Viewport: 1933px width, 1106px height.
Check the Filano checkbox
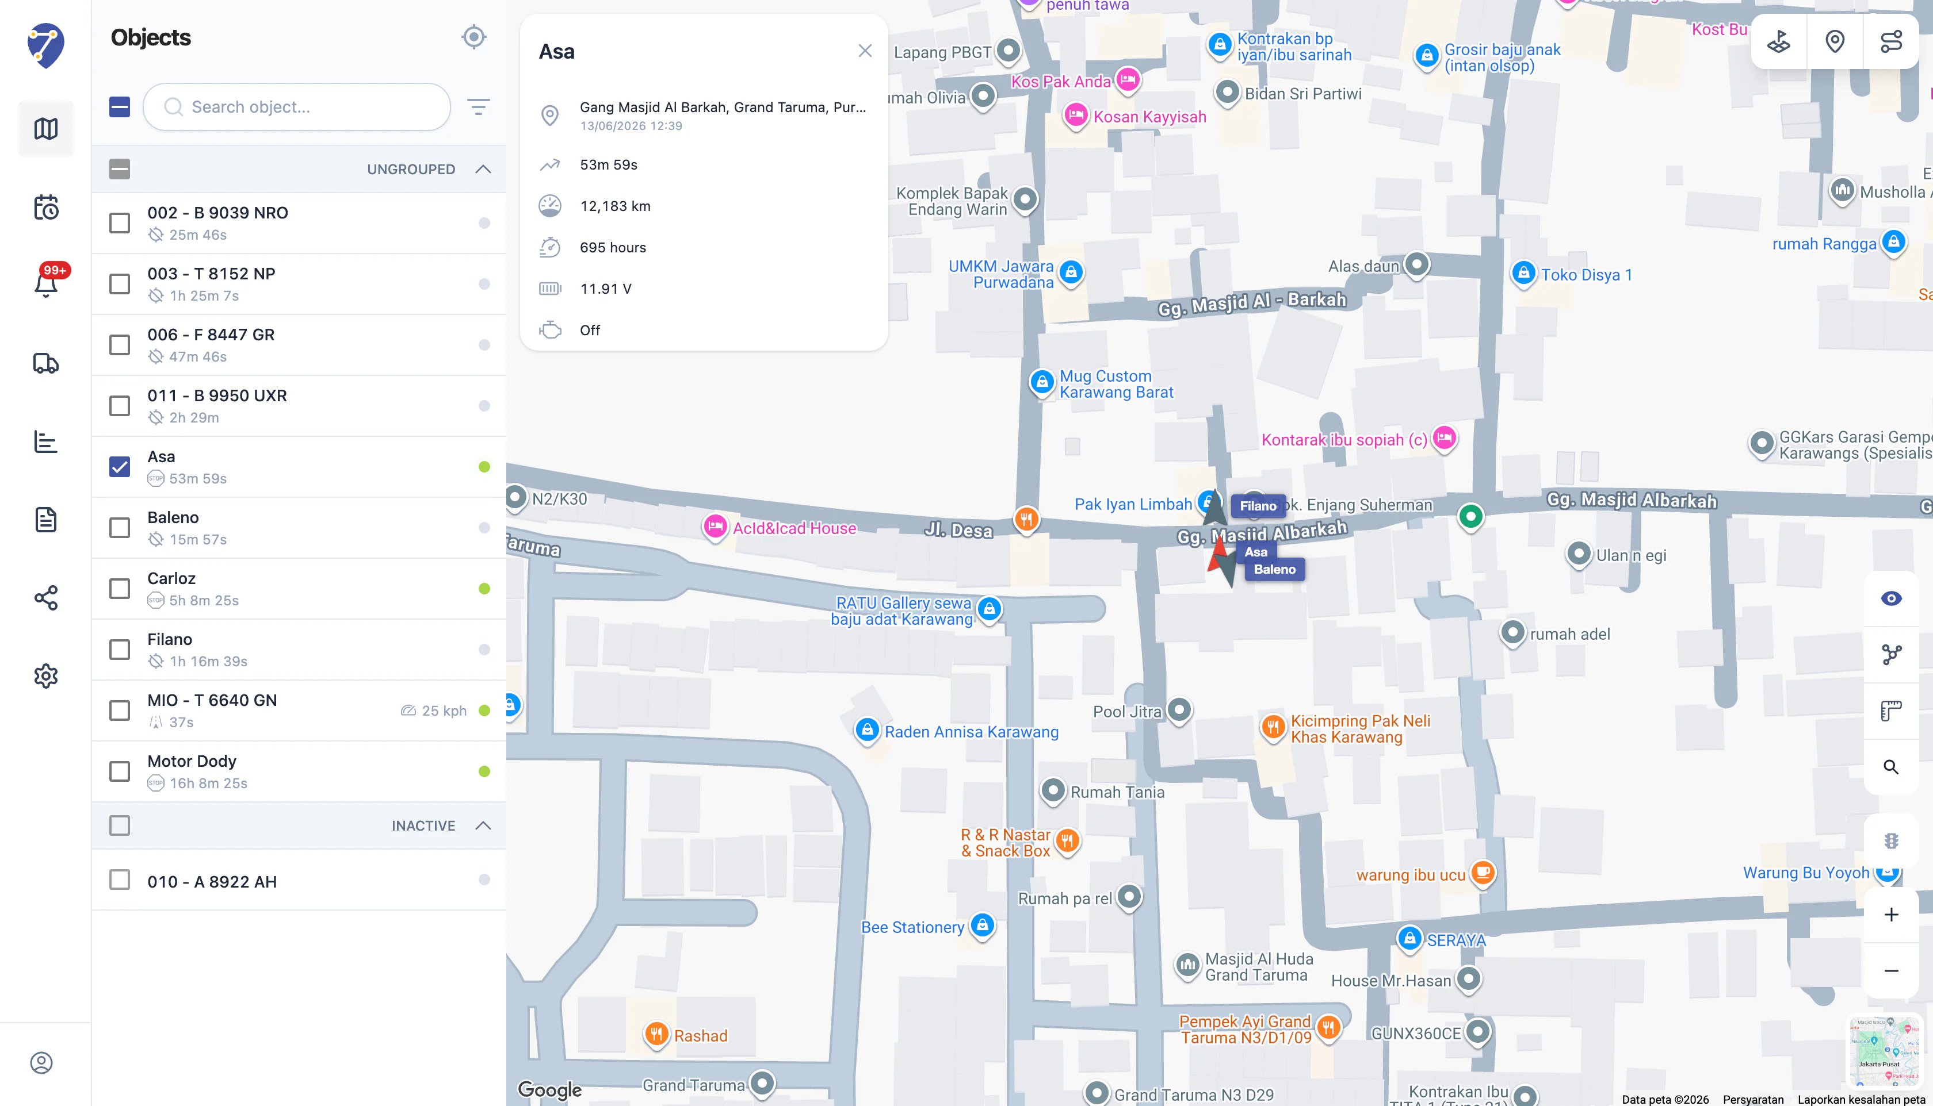click(119, 650)
